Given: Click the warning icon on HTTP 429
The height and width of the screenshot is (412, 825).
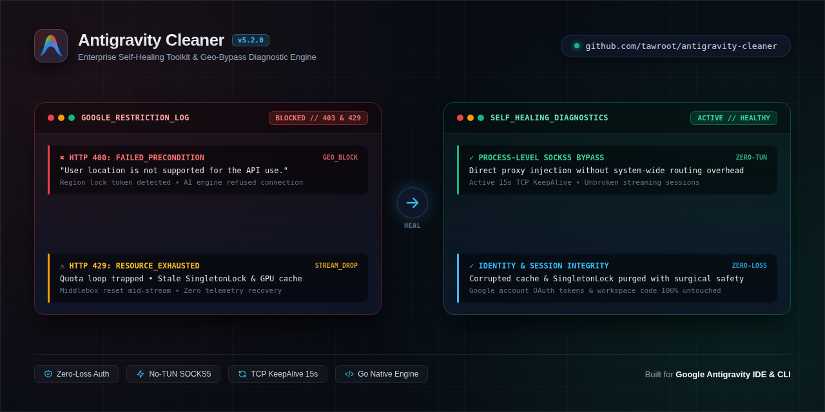Looking at the screenshot, I should click(x=63, y=266).
